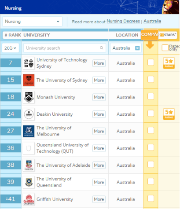Clear the Australia location filter
The height and width of the screenshot is (209, 180).
click(137, 48)
